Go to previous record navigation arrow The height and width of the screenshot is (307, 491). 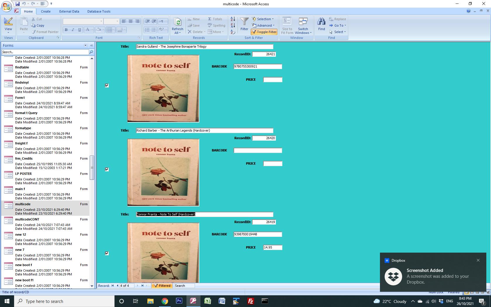(x=117, y=286)
